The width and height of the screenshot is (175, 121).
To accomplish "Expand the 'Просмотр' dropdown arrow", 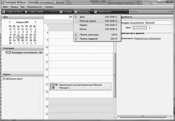I will pyautogui.click(x=92, y=12).
